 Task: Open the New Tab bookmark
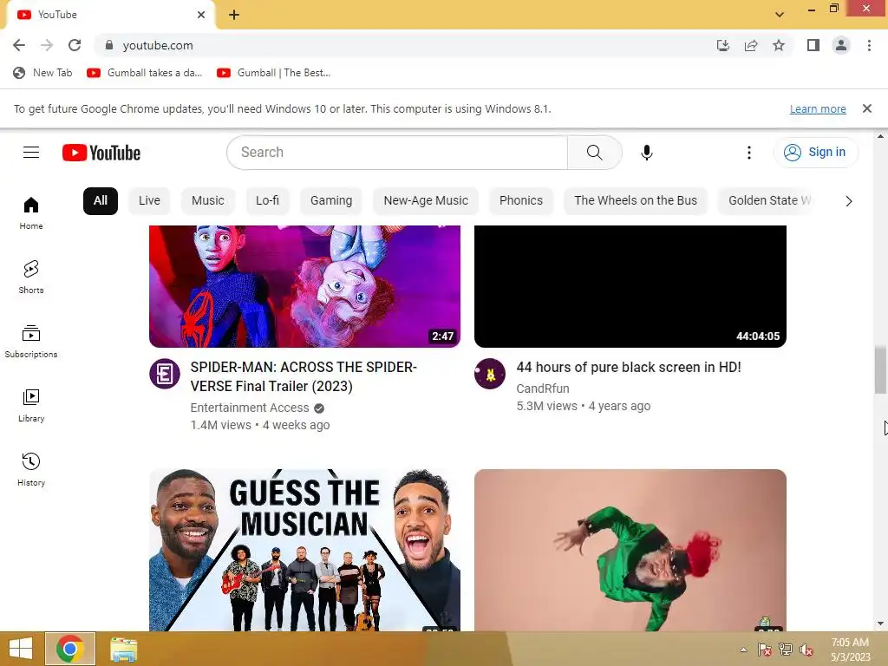(x=43, y=73)
